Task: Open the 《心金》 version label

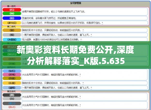Action: tap(12, 83)
